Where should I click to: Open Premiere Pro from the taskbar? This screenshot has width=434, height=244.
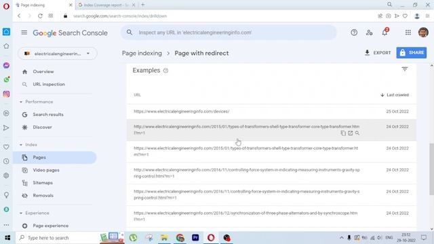tap(195, 238)
